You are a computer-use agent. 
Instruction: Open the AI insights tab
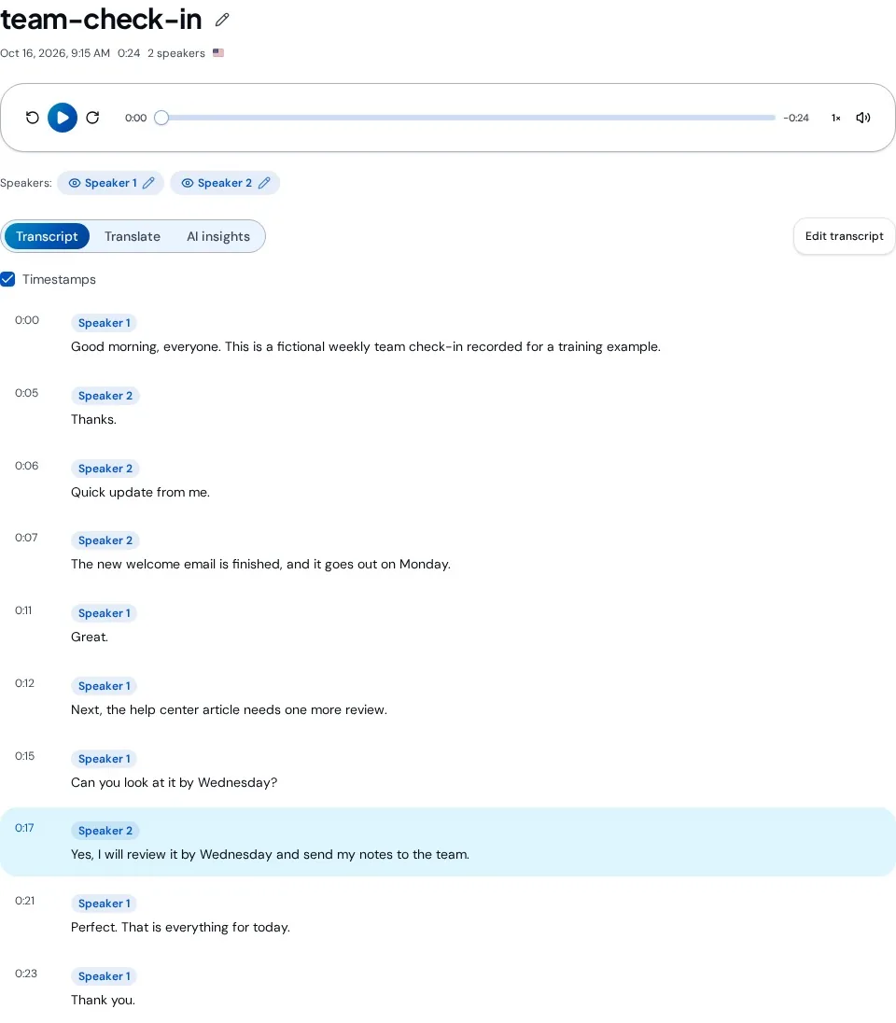click(x=218, y=236)
